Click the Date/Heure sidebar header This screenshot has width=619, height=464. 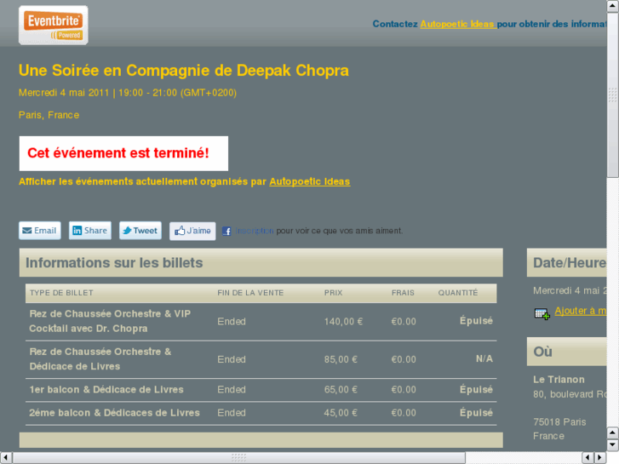coord(567,262)
